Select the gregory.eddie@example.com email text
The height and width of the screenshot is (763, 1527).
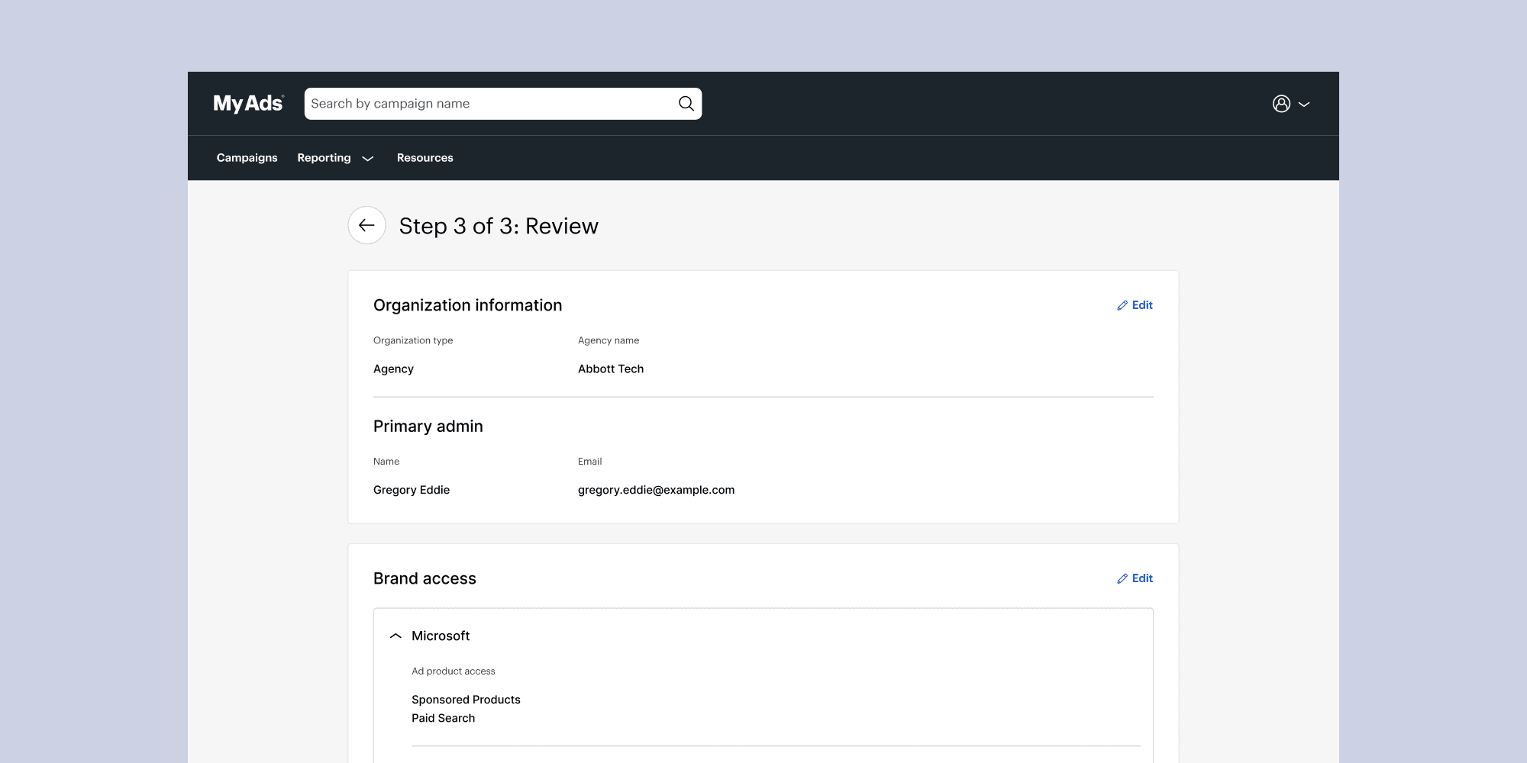click(x=656, y=490)
